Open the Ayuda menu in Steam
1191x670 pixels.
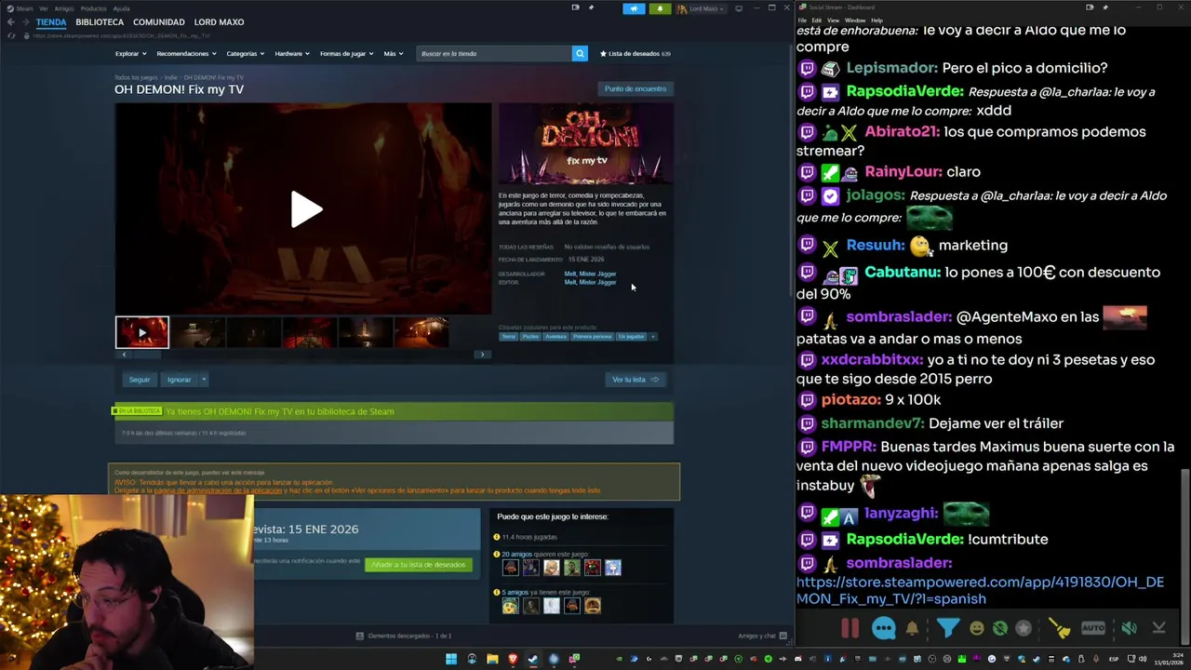(x=122, y=8)
